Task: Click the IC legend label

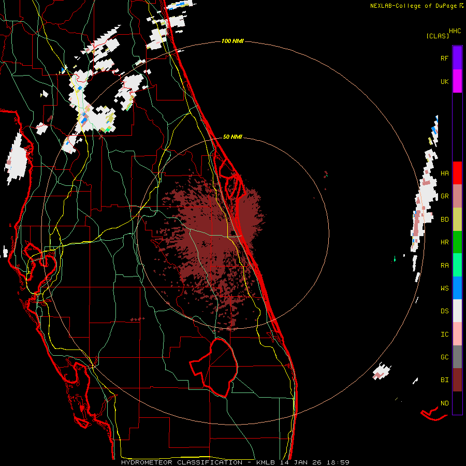Action: 444,334
